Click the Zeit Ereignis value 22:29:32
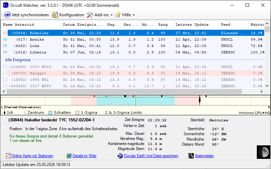The image size is (271, 169). click(157, 120)
